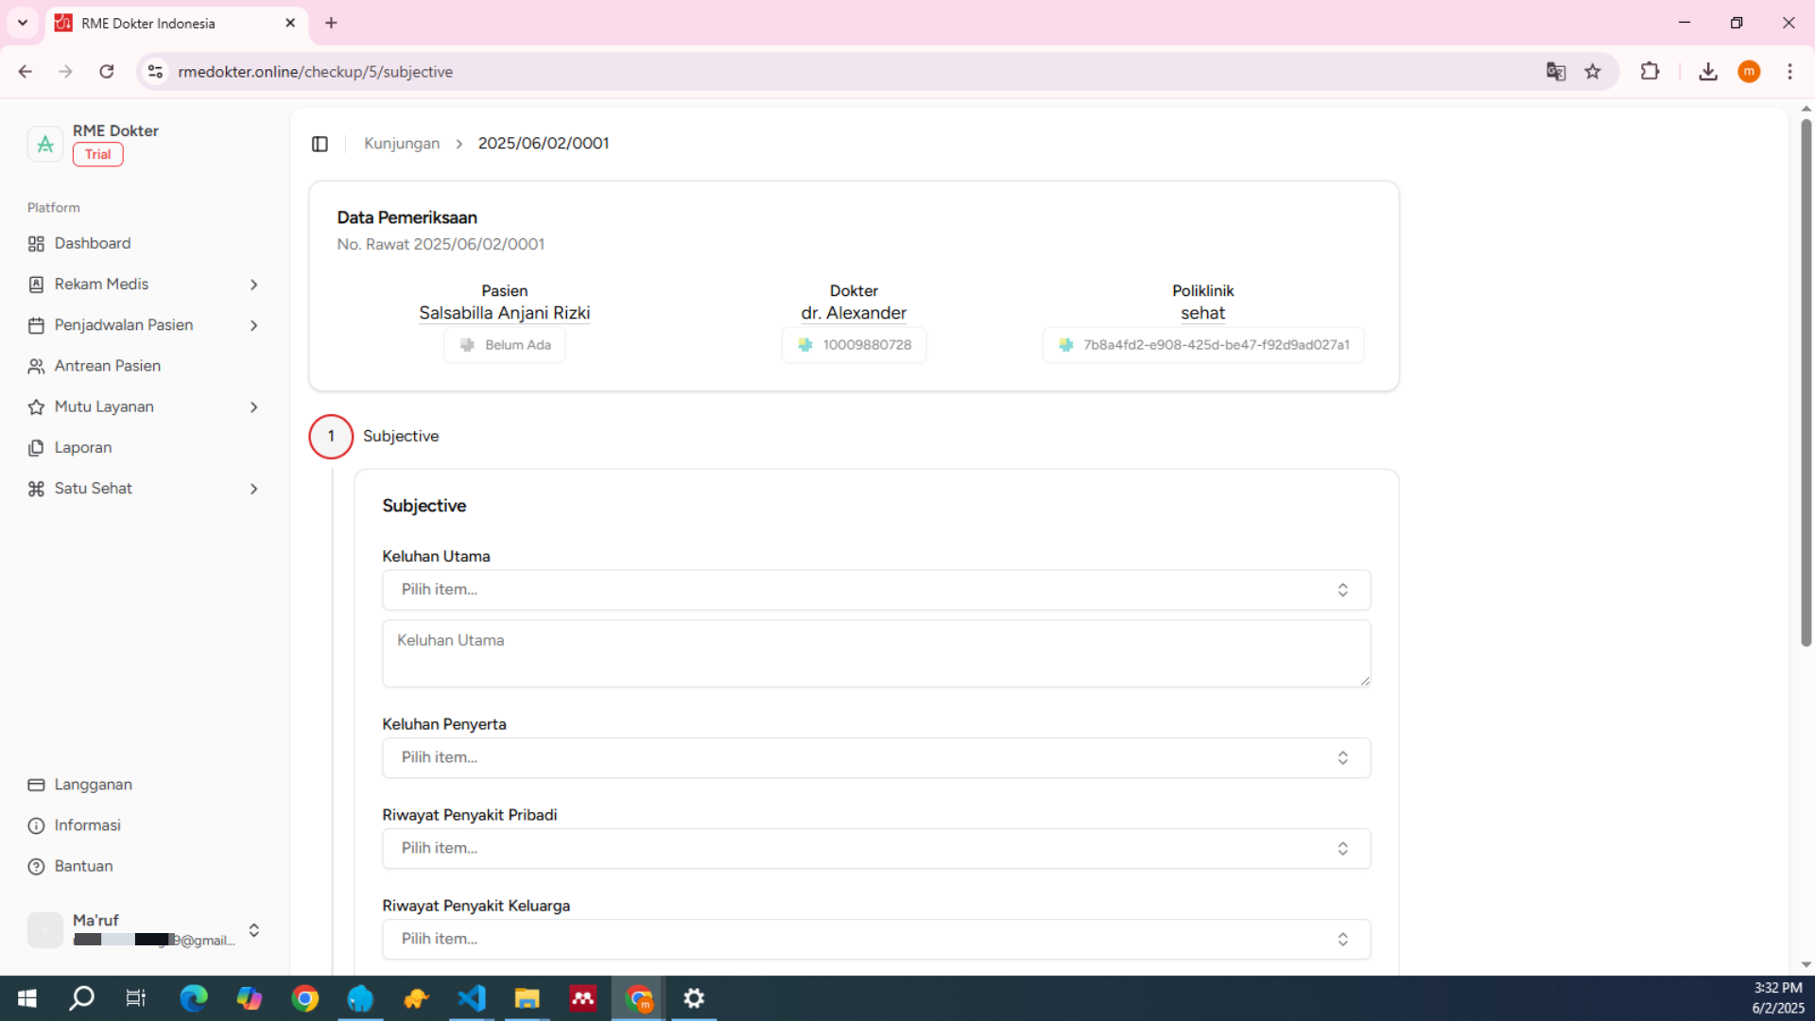The image size is (1815, 1021).
Task: Go to Kunjungan breadcrumb link
Action: (402, 144)
